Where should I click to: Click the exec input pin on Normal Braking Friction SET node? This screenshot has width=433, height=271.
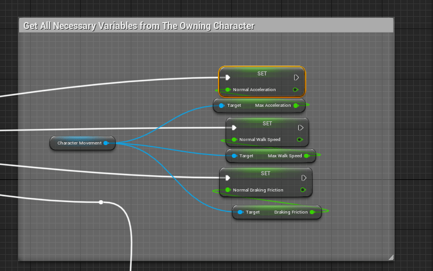coord(228,178)
